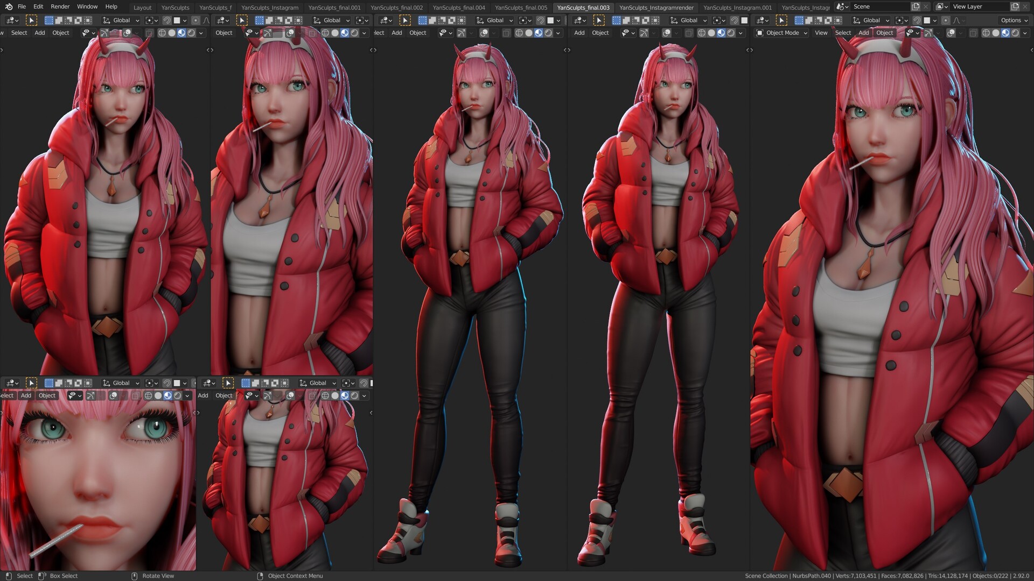The image size is (1034, 581).
Task: Select the tweak select tool in the right viewport
Action: [781, 20]
